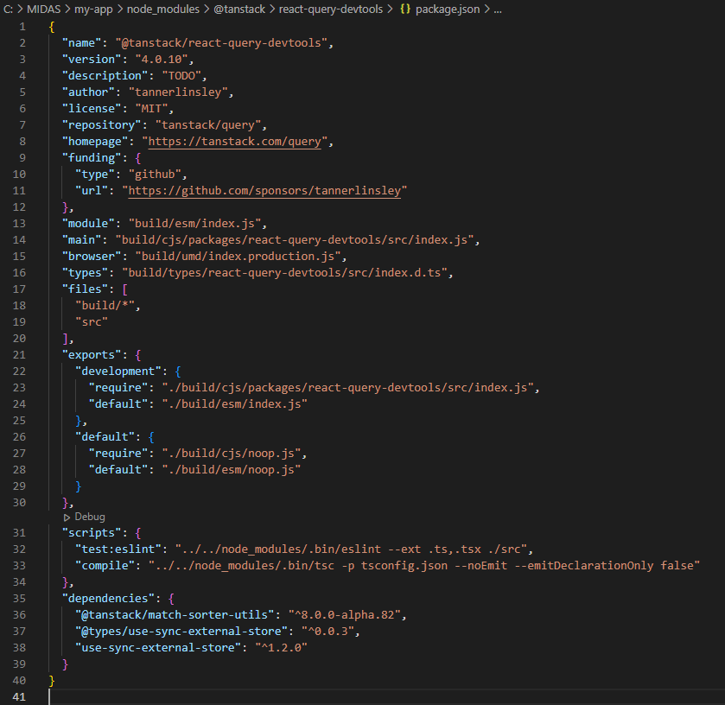
Task: Click line number 21 of exports block
Action: (19, 355)
